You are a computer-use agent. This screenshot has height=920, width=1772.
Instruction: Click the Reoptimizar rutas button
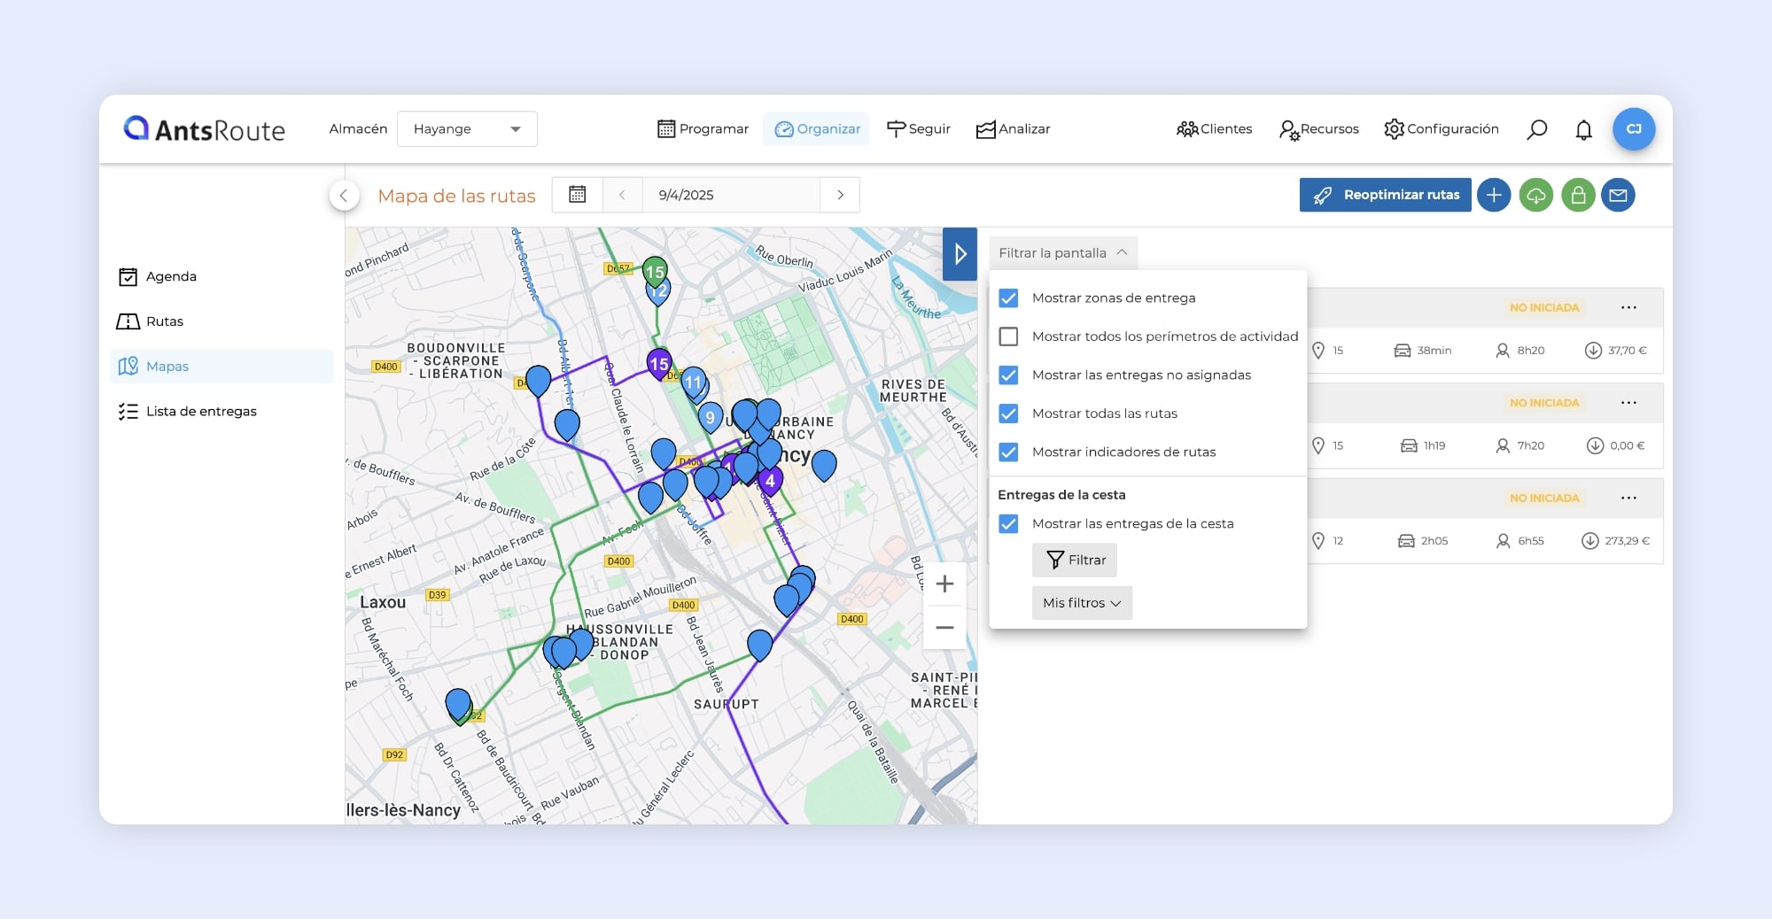click(1385, 195)
